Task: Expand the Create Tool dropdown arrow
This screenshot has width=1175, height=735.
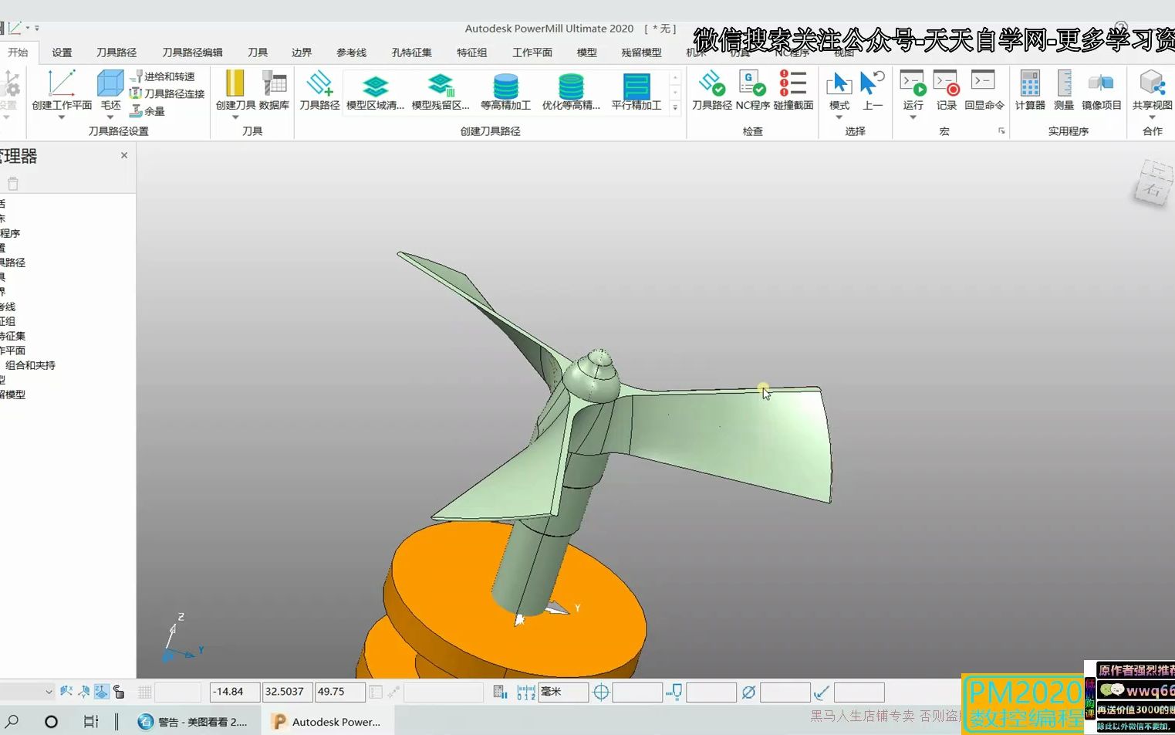Action: click(235, 117)
